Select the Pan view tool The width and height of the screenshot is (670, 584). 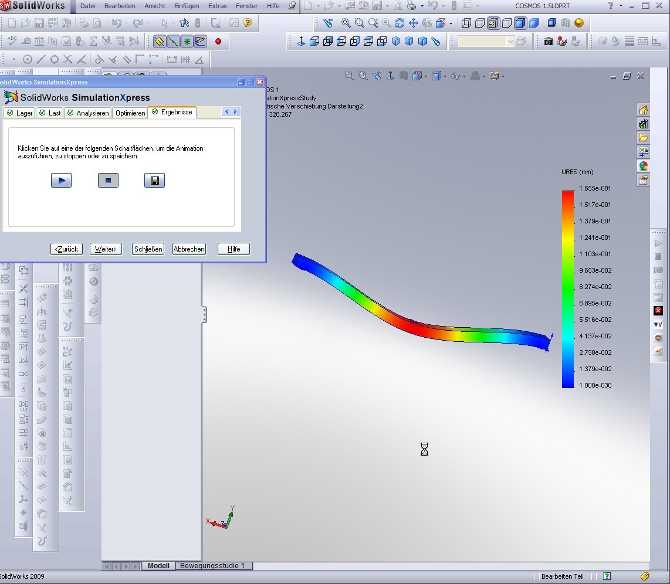[x=413, y=23]
